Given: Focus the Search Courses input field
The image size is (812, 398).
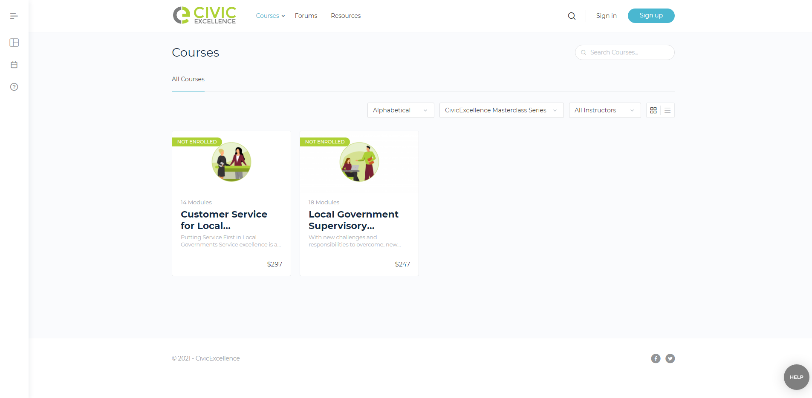Looking at the screenshot, I should [624, 52].
